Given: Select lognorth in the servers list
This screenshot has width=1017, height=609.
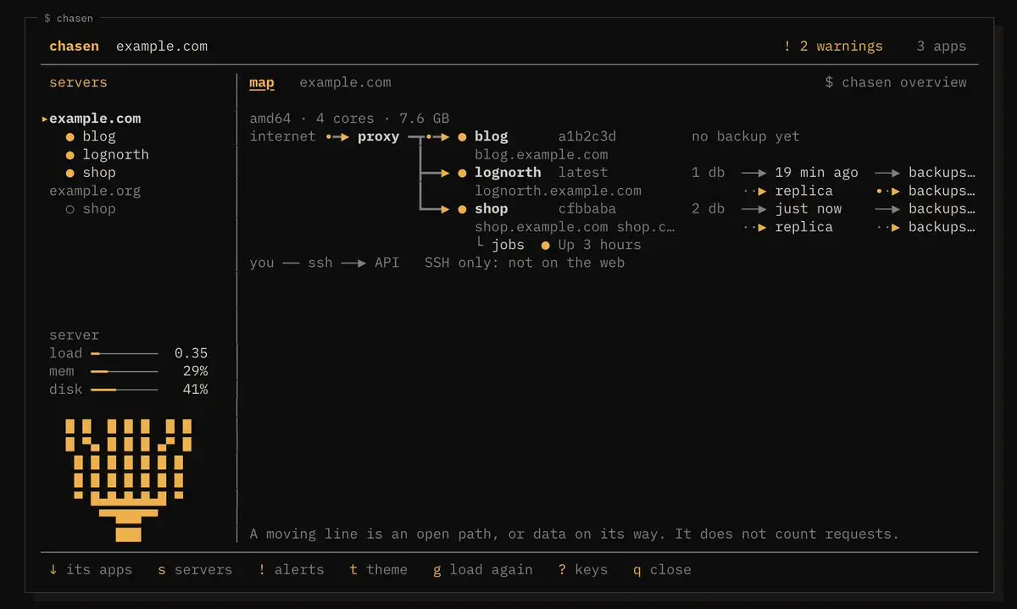Looking at the screenshot, I should (115, 154).
